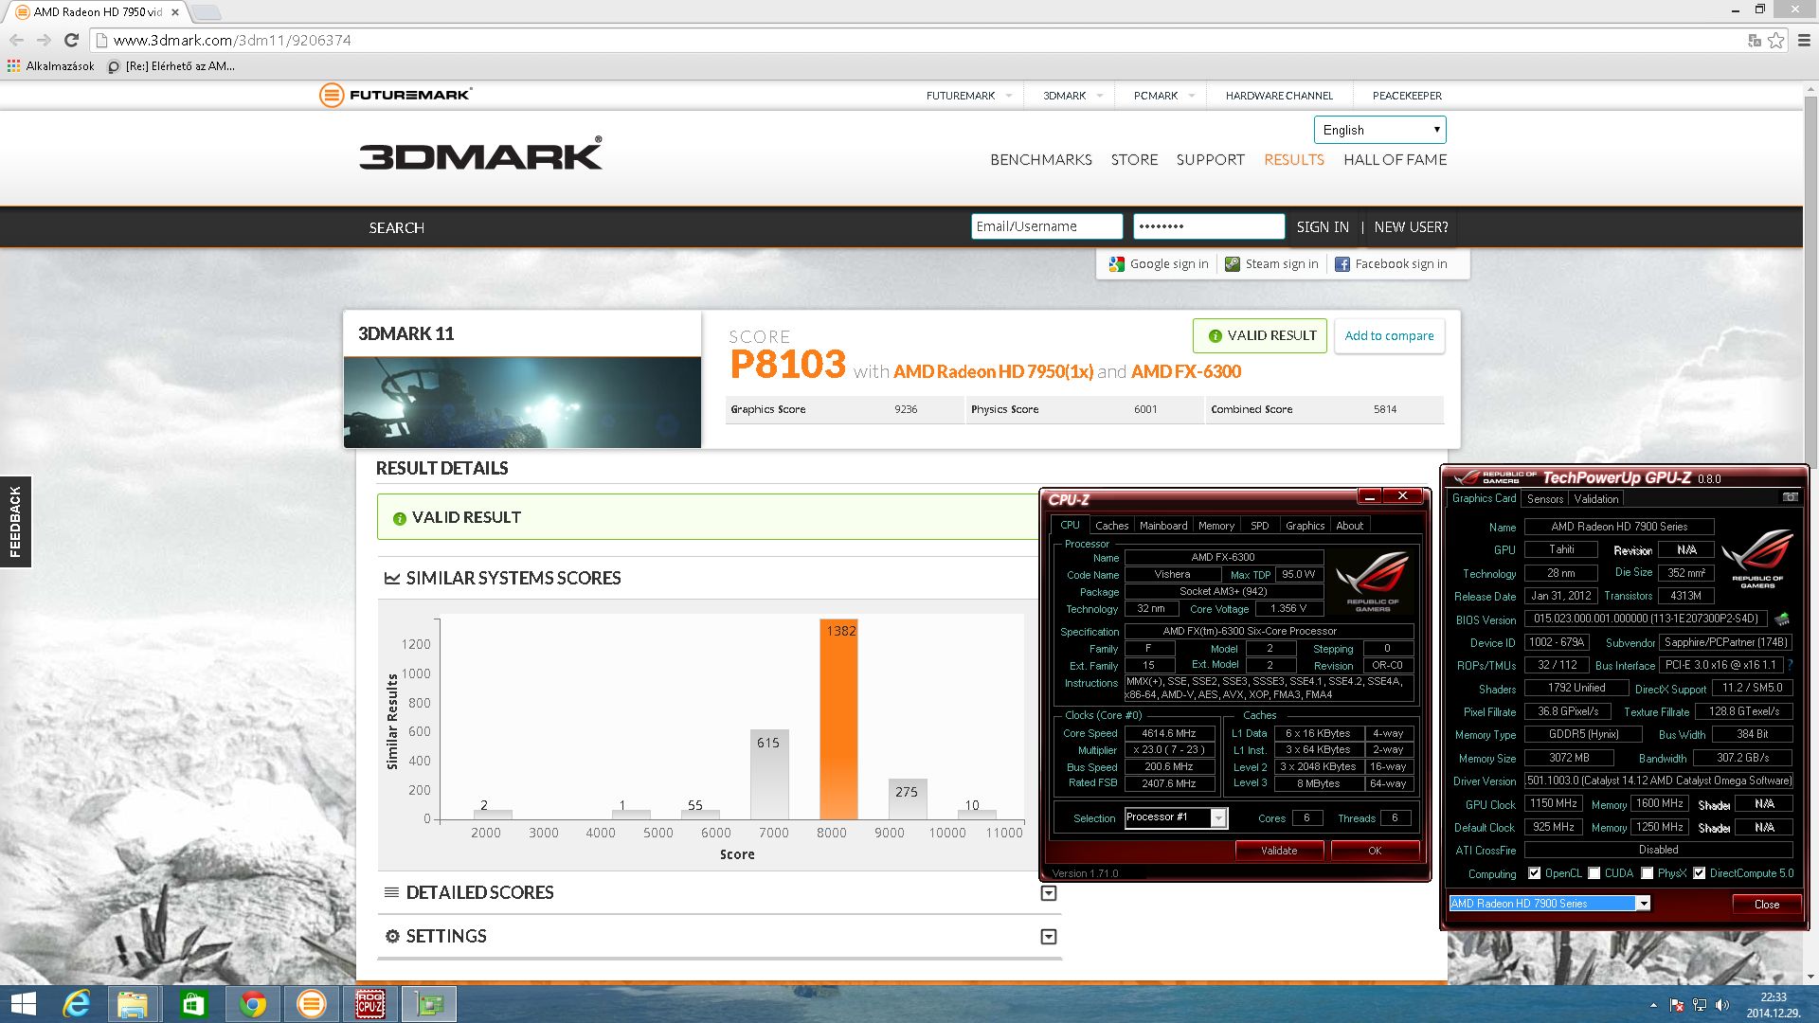1819x1023 pixels.
Task: Switch to Validation tab in GPU-Z
Action: click(1596, 499)
